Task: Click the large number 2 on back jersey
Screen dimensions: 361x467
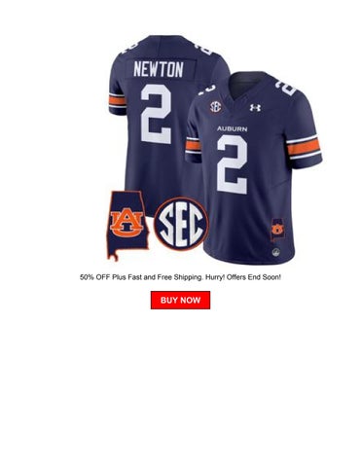Action: 157,114
